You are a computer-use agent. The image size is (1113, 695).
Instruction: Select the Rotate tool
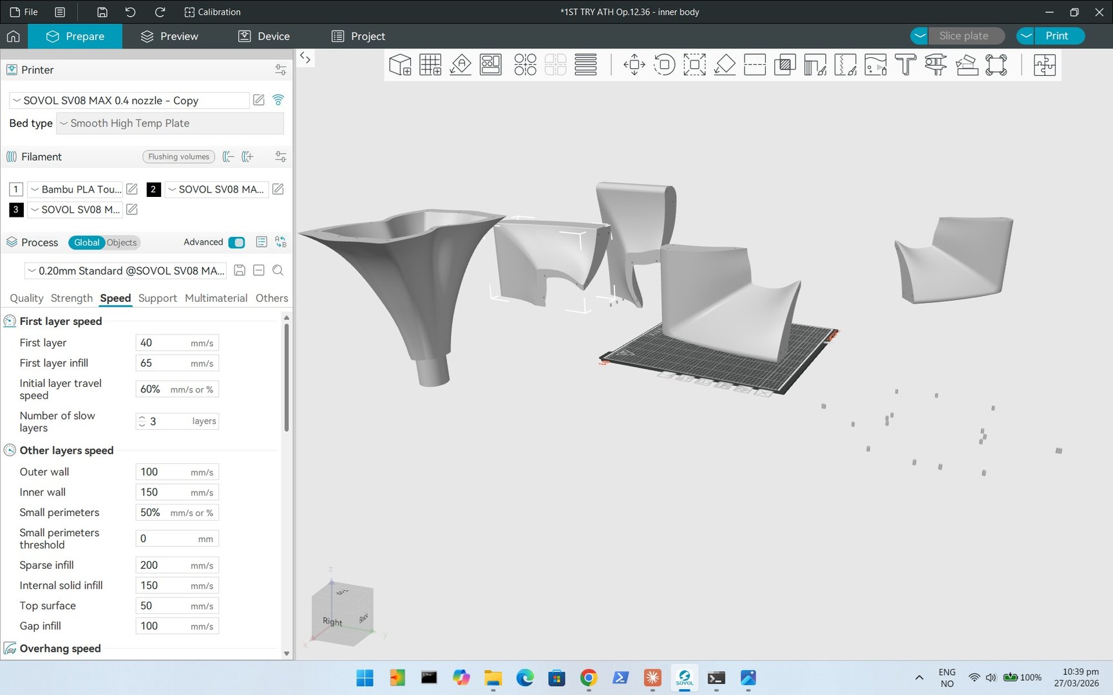(x=664, y=65)
